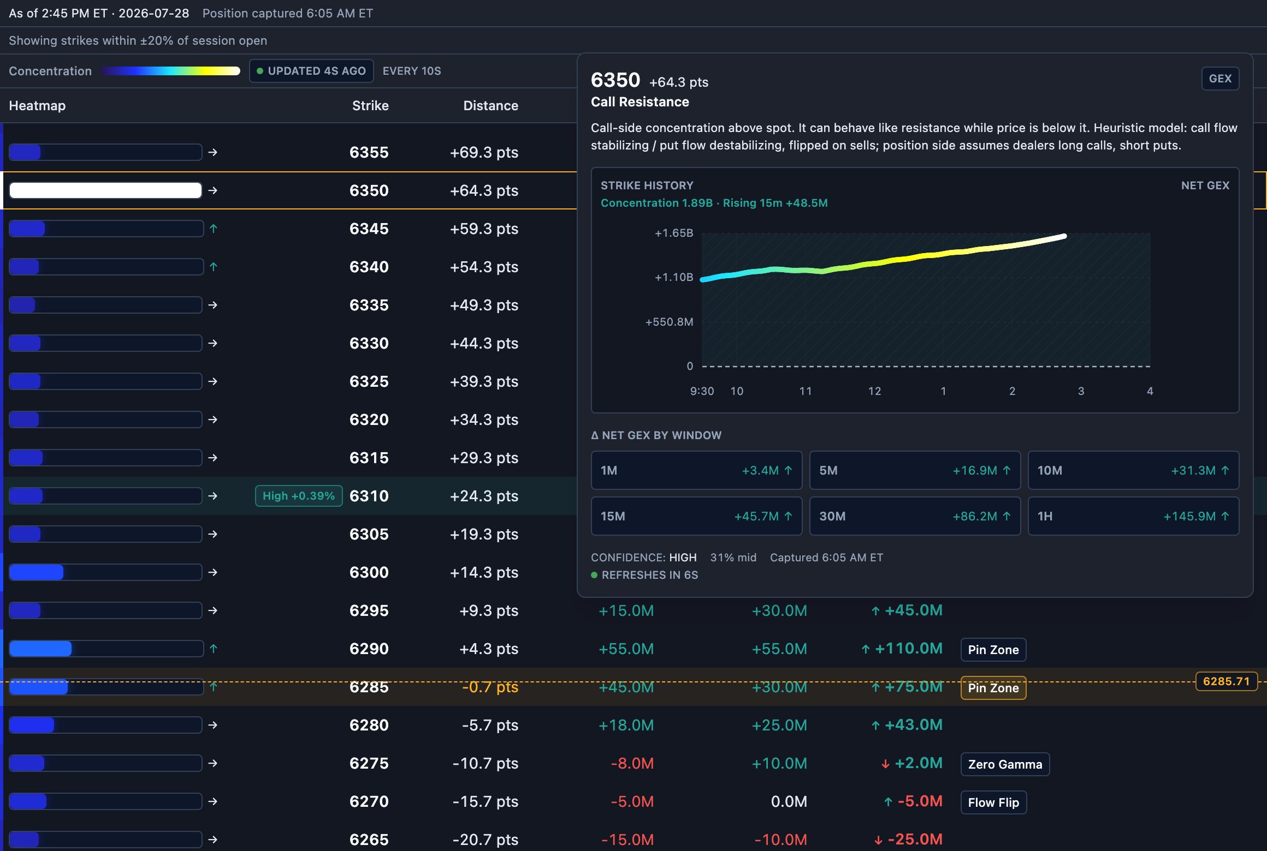Select the 5M net GEX window card
1267x851 pixels.
(915, 470)
